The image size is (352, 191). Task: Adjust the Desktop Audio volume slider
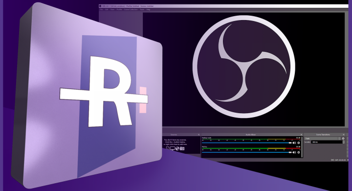(x=247, y=143)
